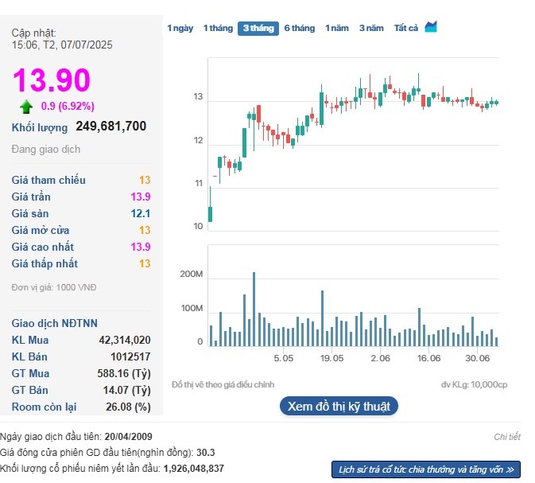Select the 3 năm tab

point(371,28)
